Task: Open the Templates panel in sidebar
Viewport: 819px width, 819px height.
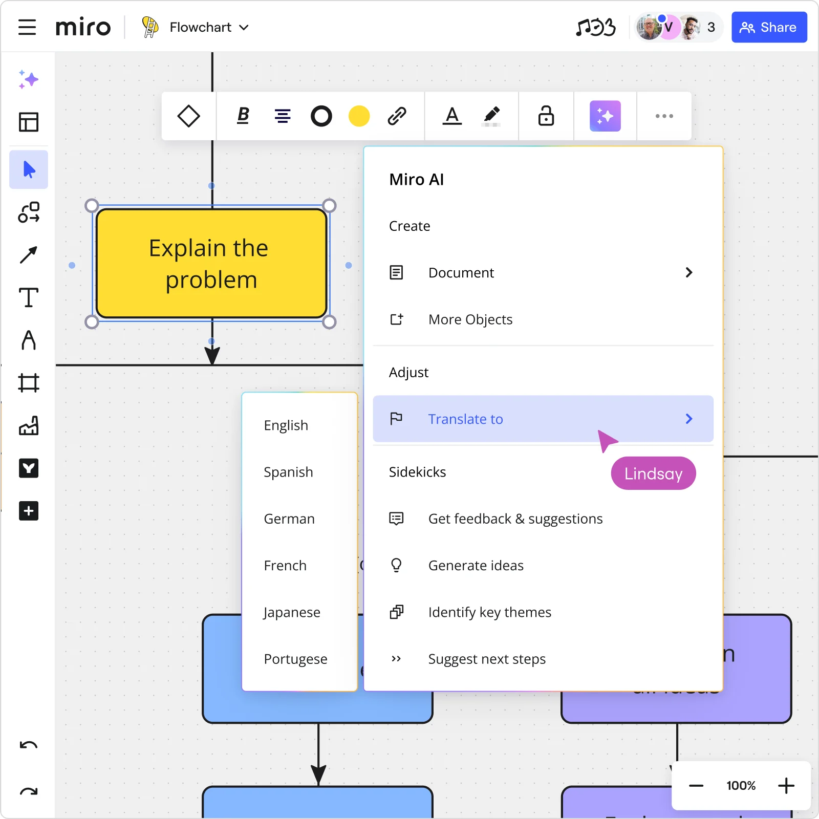Action: pos(29,122)
